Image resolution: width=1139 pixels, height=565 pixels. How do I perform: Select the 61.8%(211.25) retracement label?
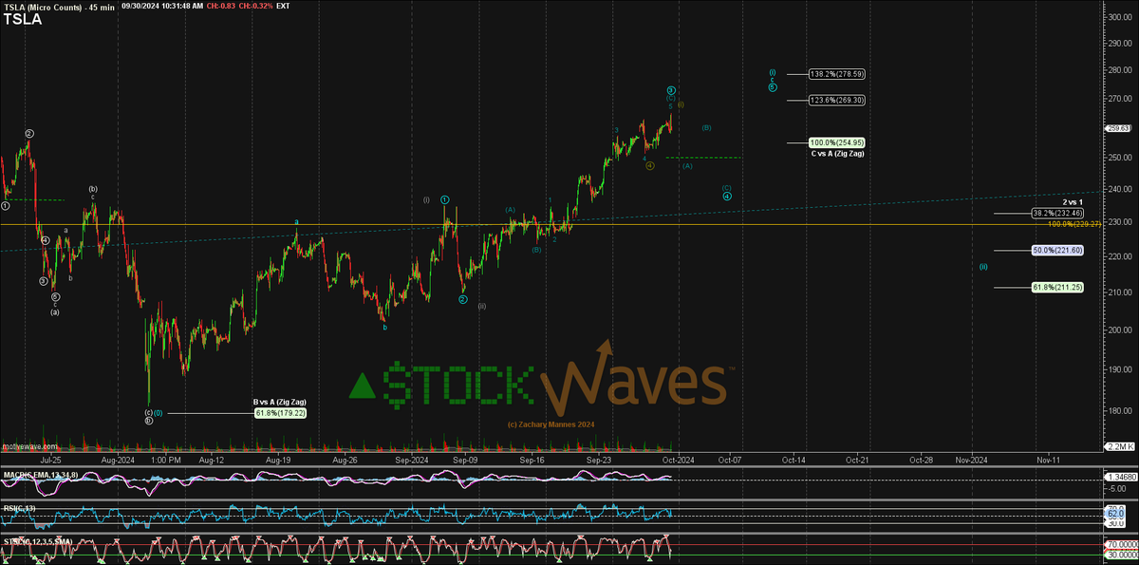click(1058, 287)
